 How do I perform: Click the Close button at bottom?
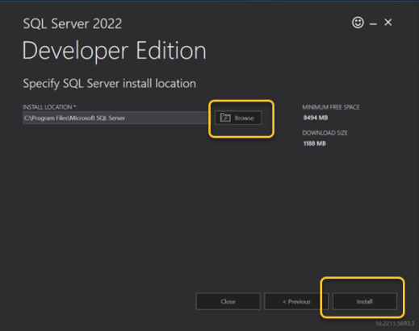pos(228,301)
